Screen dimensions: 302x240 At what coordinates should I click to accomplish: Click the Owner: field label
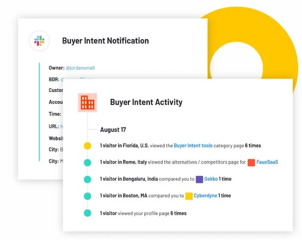(x=57, y=68)
